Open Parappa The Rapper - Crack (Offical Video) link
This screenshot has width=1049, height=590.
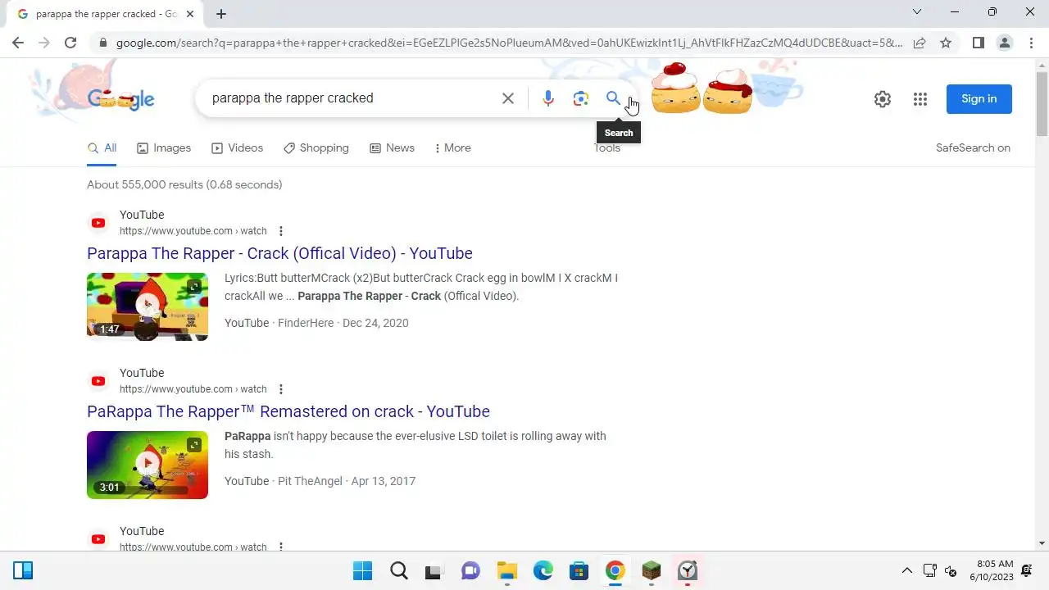tap(279, 253)
